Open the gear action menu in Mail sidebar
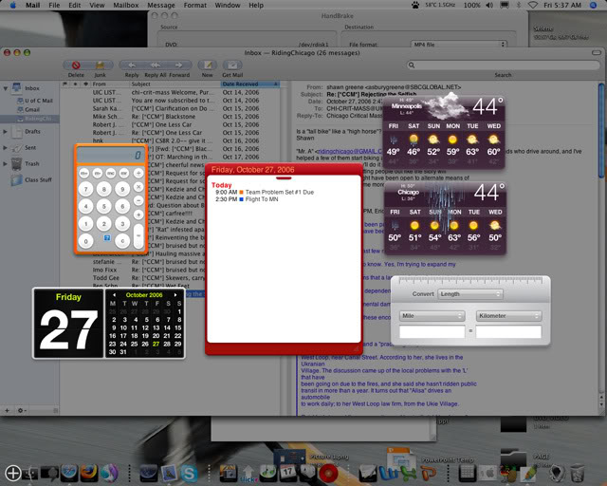The height and width of the screenshot is (486, 607). [21, 410]
